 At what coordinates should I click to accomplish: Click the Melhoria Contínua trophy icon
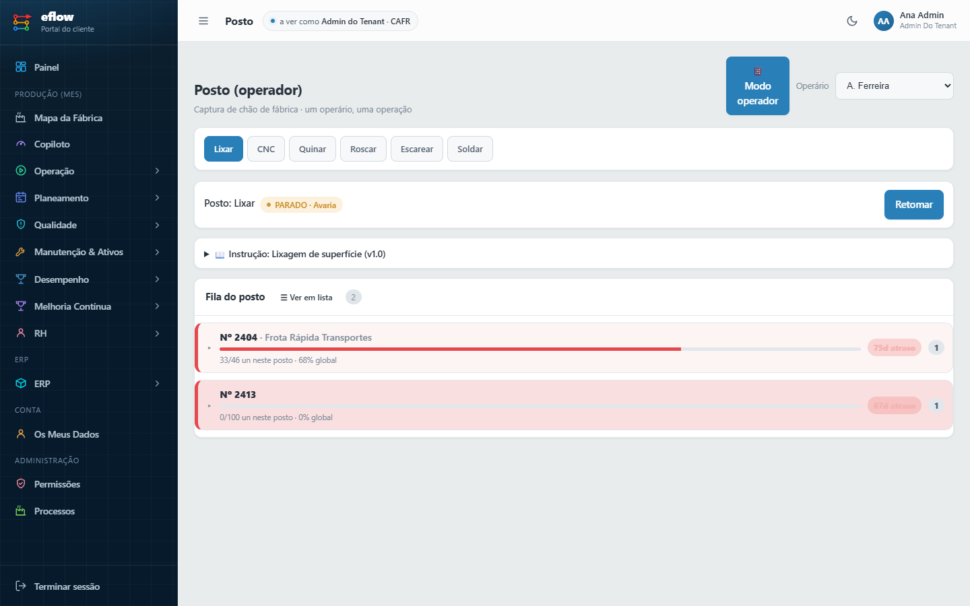coord(21,306)
